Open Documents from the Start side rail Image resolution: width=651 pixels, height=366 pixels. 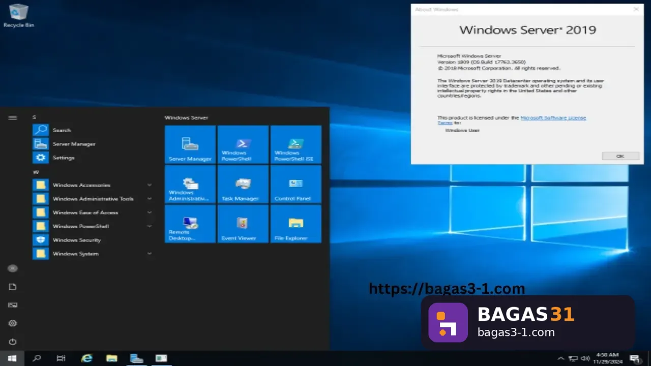coord(13,287)
